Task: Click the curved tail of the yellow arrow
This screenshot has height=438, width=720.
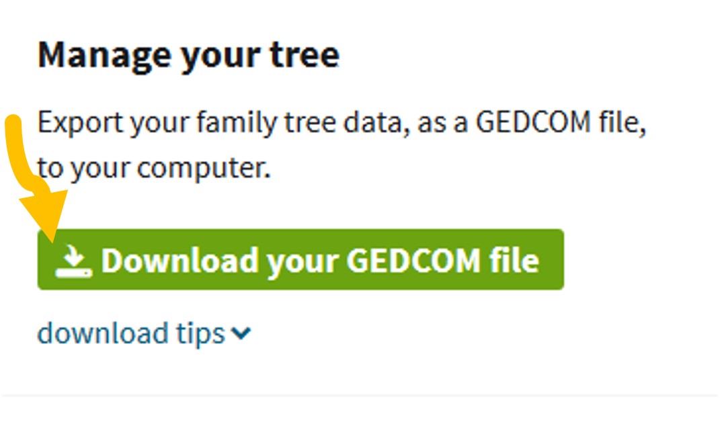Action: (x=17, y=144)
